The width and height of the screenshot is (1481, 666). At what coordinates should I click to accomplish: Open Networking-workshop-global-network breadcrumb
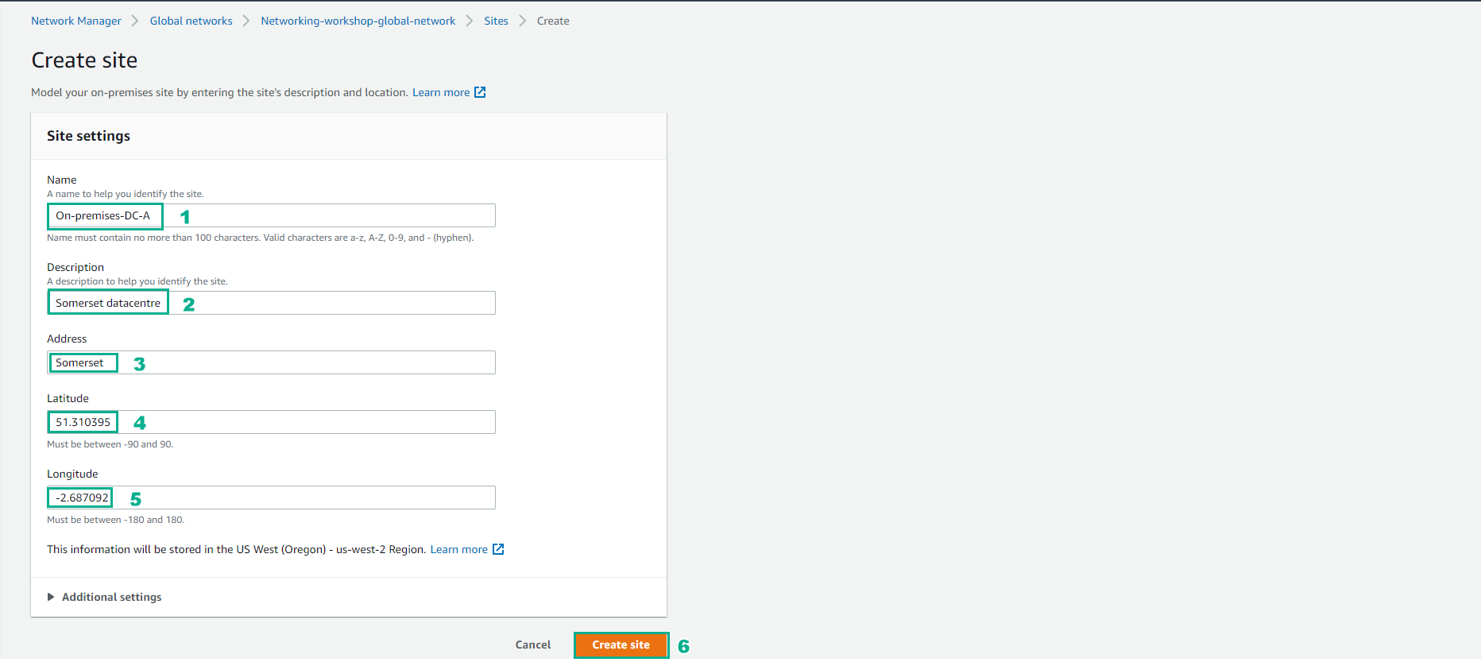click(358, 21)
